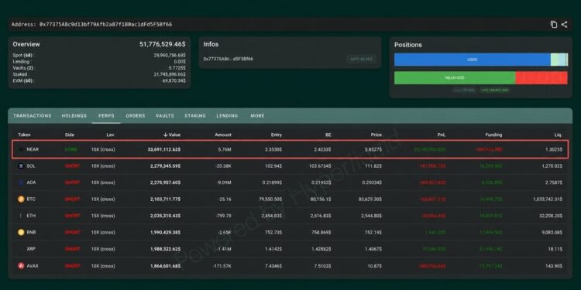Select the Perps tab
The height and width of the screenshot is (290, 581).
[x=106, y=116]
